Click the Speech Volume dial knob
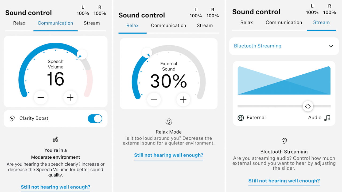 (x=82, y=54)
